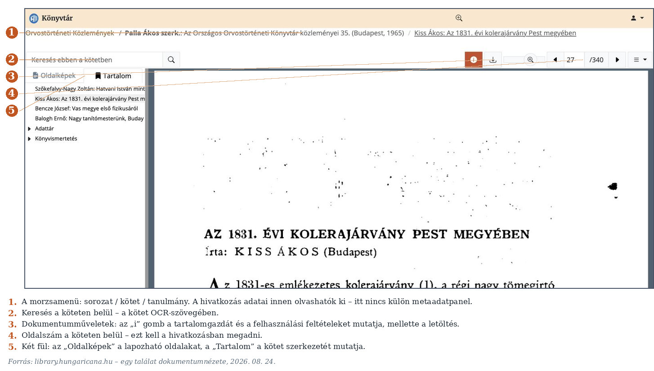The image size is (654, 371).
Task: Select 'Bencze József: Vas megye első fizikusáról' entry
Action: click(x=86, y=109)
